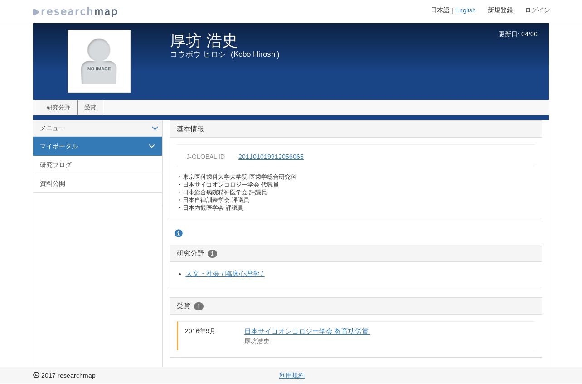Click the blue info circle icon
This screenshot has width=582, height=384.
[179, 233]
